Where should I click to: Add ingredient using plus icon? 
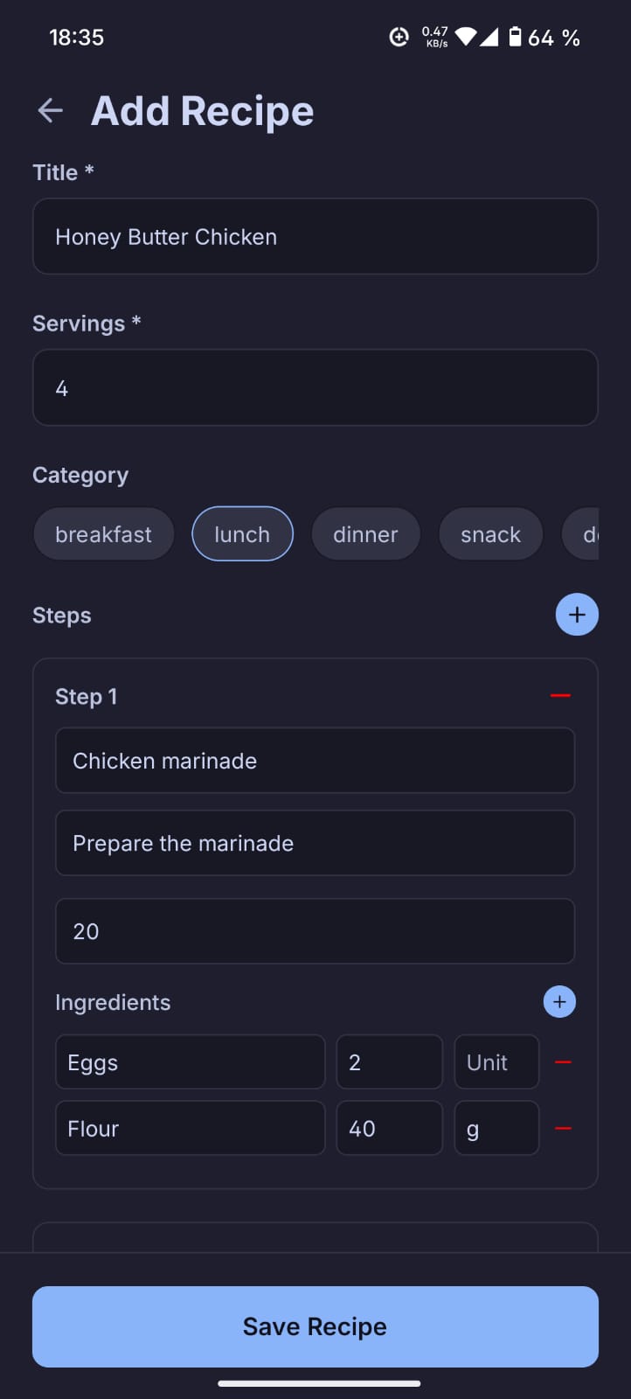point(559,1002)
